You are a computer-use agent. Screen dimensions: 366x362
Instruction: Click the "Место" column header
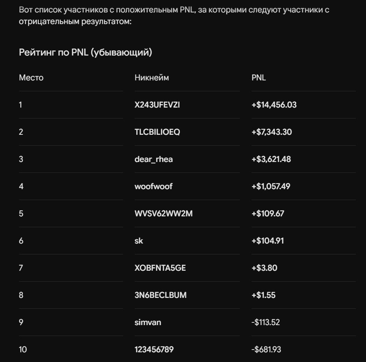click(31, 78)
